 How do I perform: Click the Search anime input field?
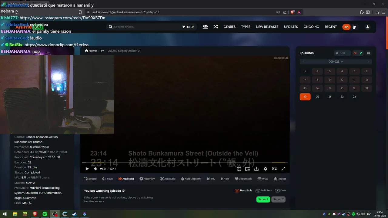[145, 27]
